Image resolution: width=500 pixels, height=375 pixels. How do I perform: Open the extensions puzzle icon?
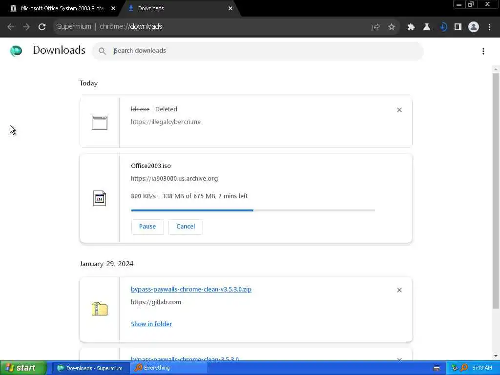tap(411, 27)
